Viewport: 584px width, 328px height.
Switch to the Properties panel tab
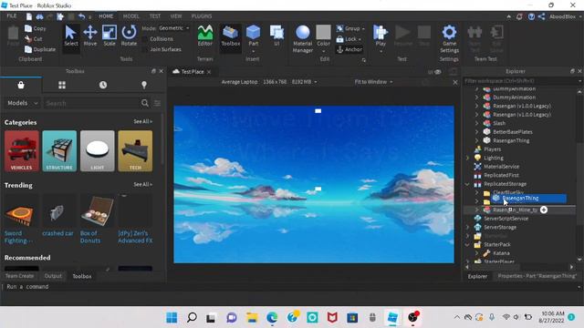[x=537, y=276]
